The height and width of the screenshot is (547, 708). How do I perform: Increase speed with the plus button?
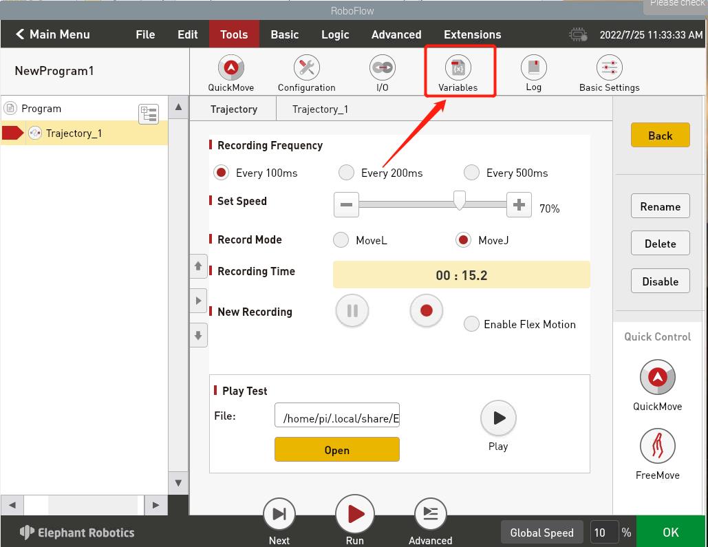click(x=519, y=205)
